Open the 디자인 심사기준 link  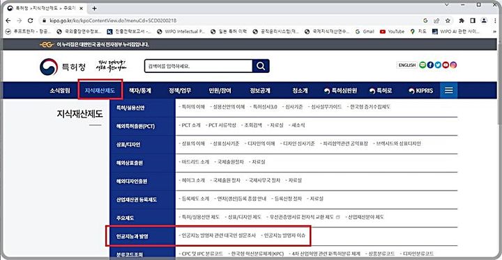pyautogui.click(x=298, y=143)
